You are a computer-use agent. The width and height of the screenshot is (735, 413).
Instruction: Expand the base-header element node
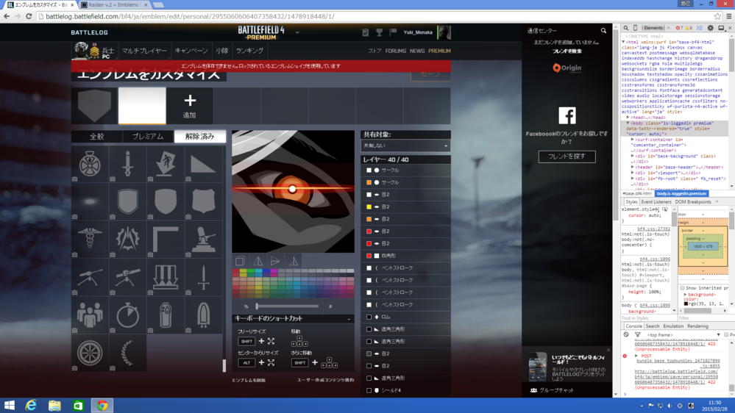click(x=632, y=167)
